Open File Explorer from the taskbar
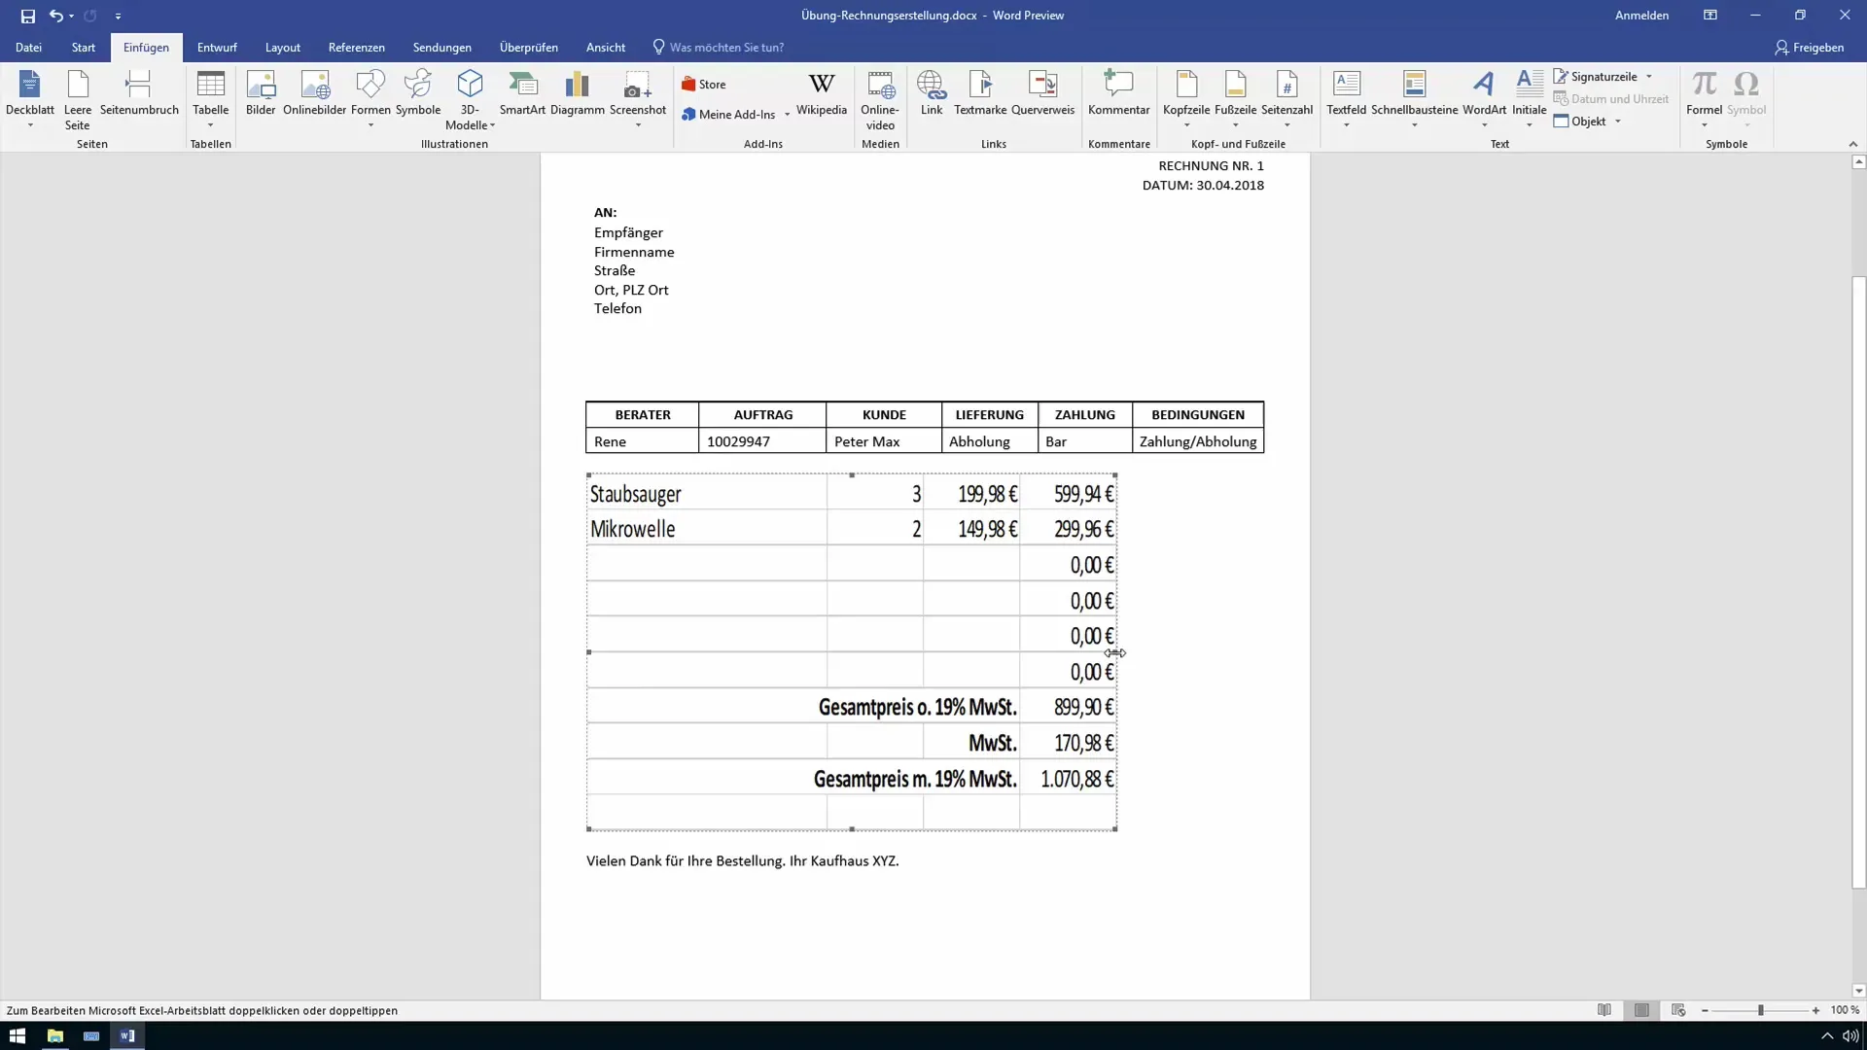This screenshot has width=1867, height=1050. pyautogui.click(x=54, y=1035)
